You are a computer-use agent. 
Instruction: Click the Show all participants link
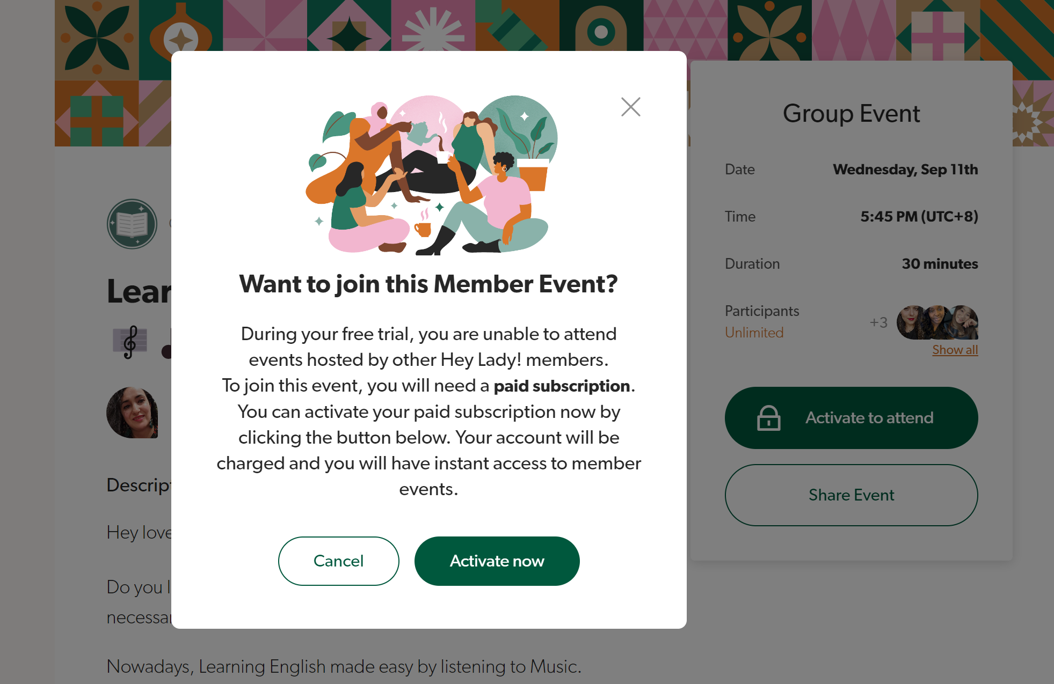point(955,350)
